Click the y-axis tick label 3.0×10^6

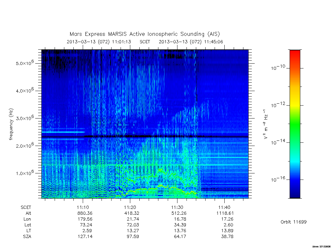tap(25, 118)
